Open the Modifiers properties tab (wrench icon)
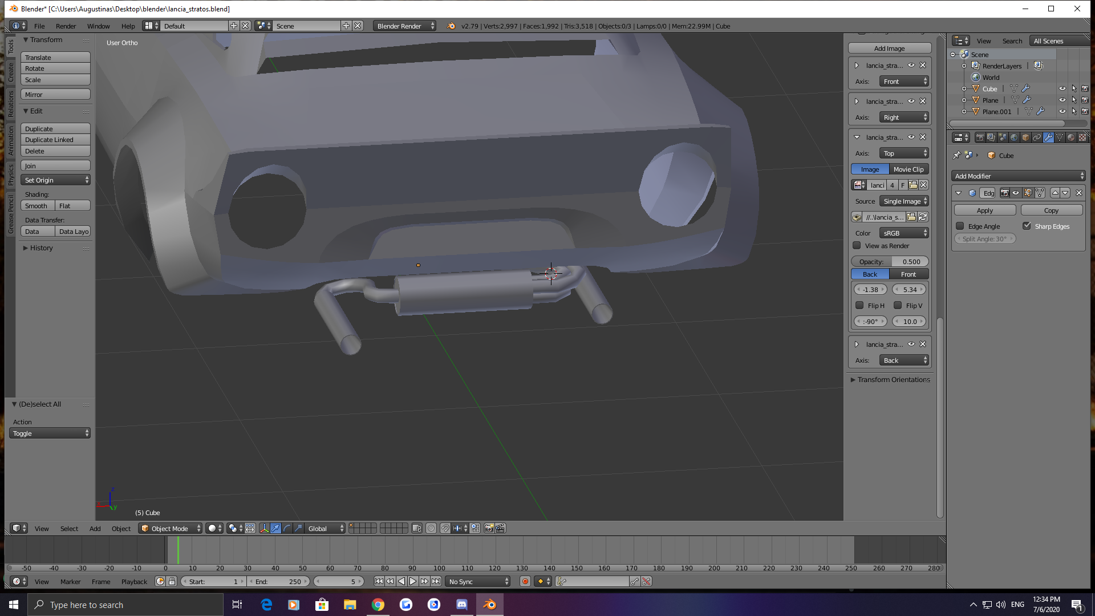 point(1048,137)
